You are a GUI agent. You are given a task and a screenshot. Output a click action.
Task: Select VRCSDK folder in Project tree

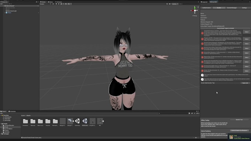[x=6, y=132]
